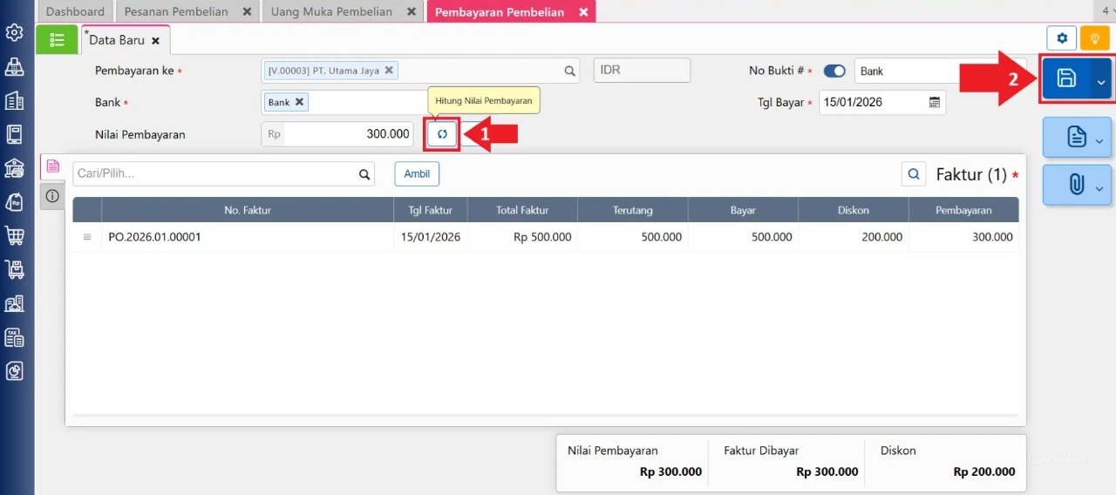The width and height of the screenshot is (1116, 495).
Task: Click the Bayar column header
Action: tap(743, 210)
